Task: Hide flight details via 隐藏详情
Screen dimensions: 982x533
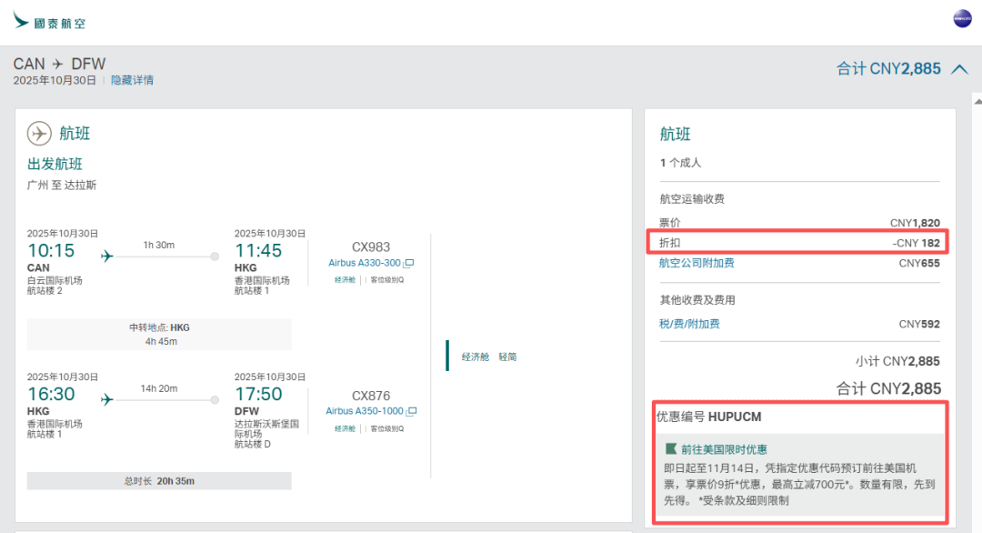Action: pos(132,80)
